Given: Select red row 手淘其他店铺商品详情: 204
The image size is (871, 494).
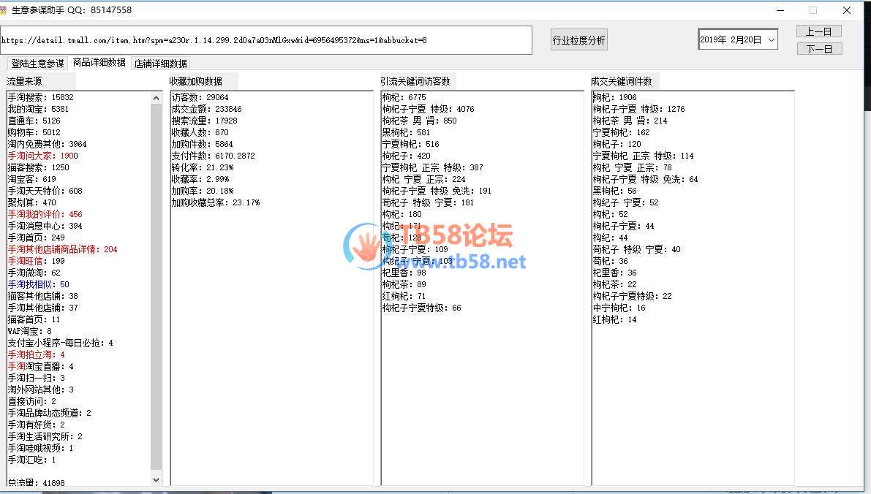Looking at the screenshot, I should pos(63,249).
